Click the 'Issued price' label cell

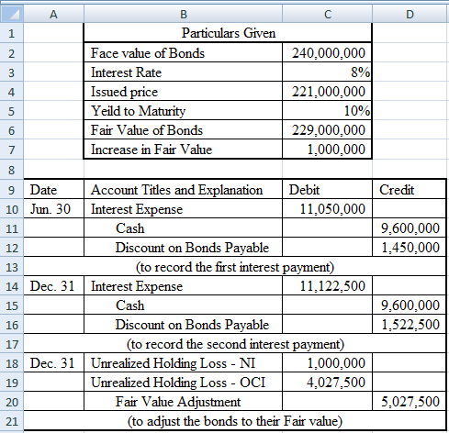point(183,92)
